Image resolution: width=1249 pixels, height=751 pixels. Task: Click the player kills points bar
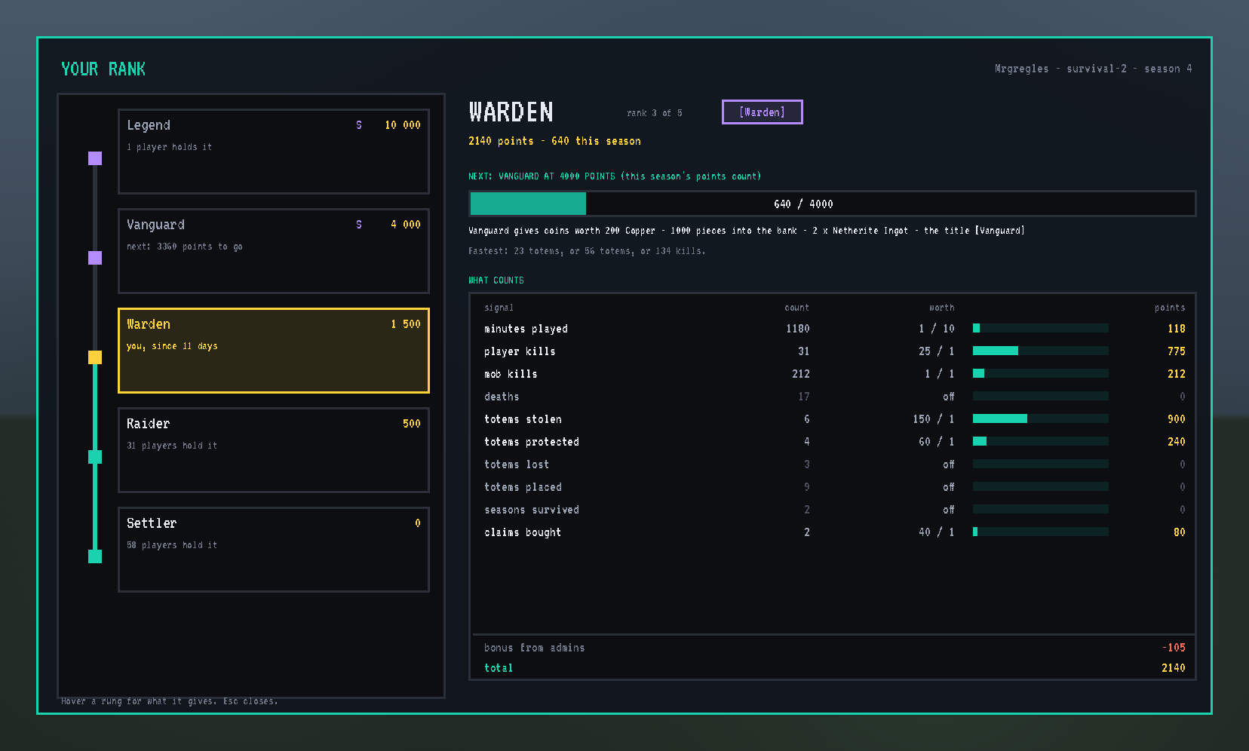[1041, 351]
